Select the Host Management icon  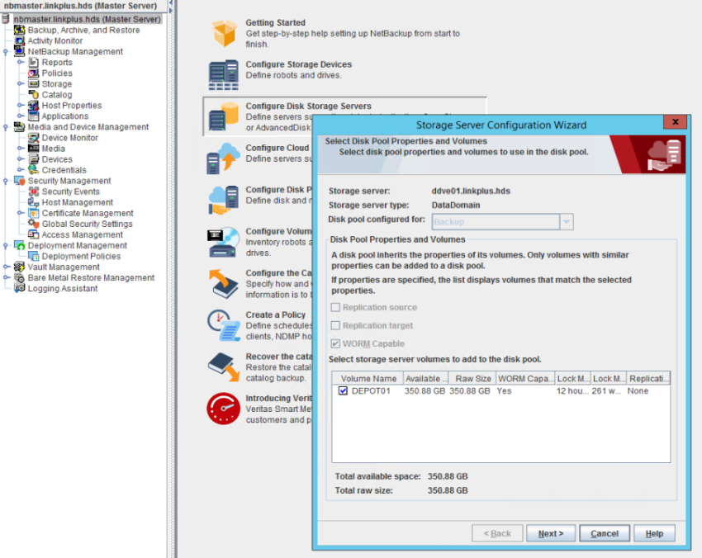point(34,202)
